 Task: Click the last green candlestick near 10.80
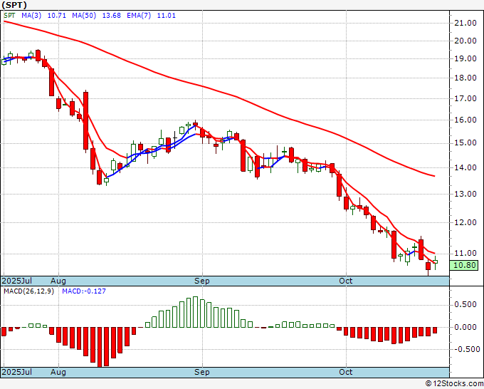pyautogui.click(x=436, y=262)
